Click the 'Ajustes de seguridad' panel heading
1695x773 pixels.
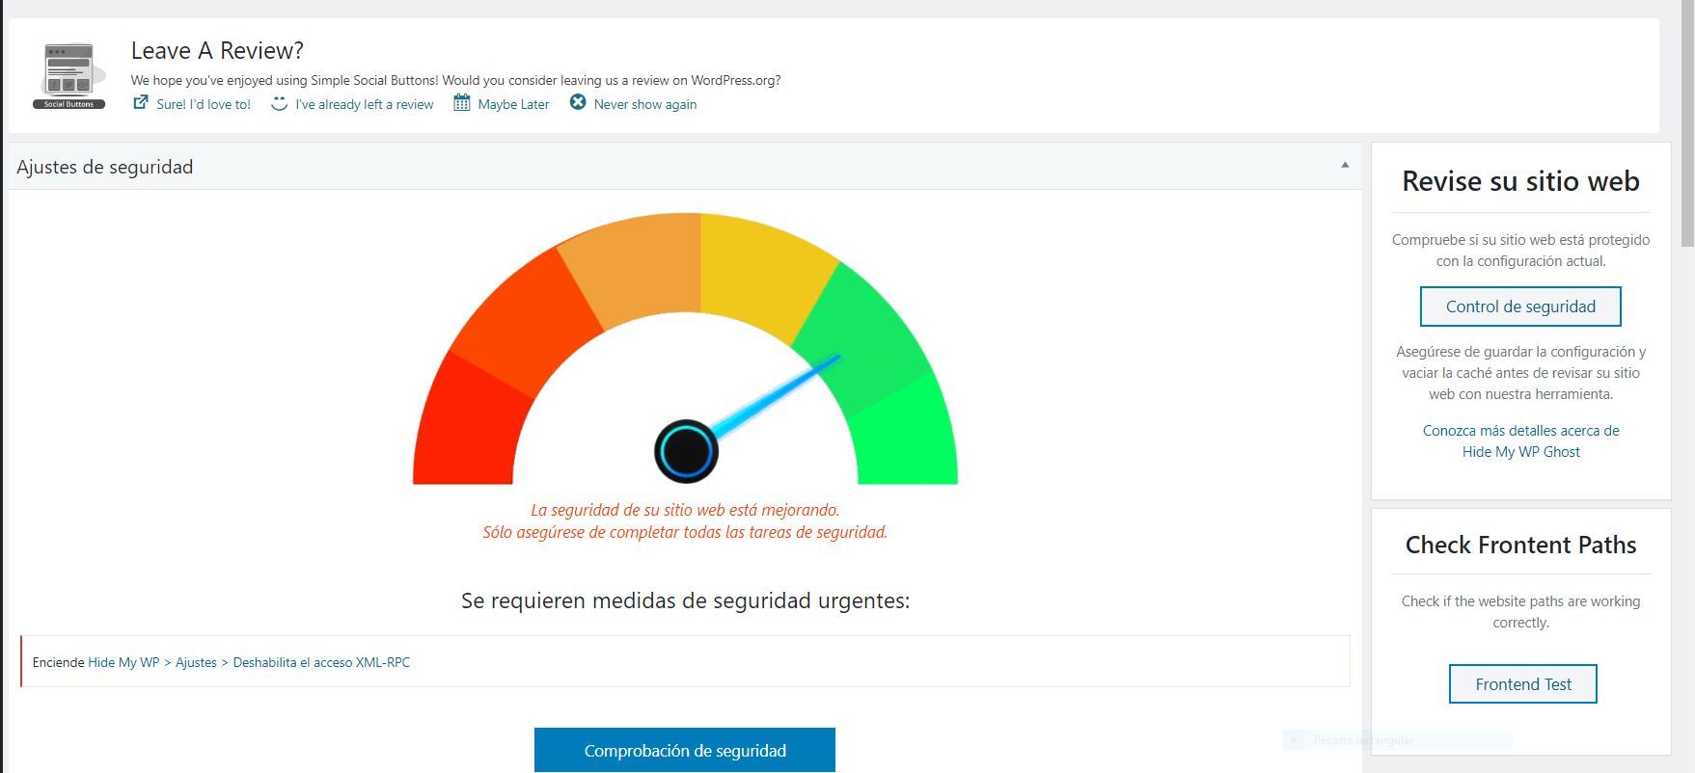click(104, 167)
